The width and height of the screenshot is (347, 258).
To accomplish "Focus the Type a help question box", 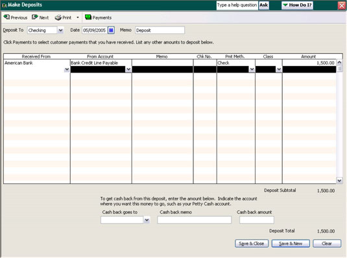I will (x=237, y=5).
